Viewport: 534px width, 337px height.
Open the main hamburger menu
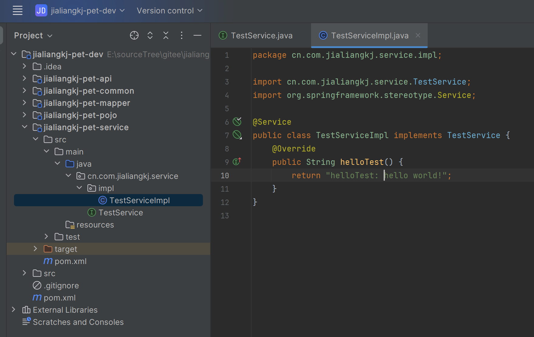click(x=18, y=11)
